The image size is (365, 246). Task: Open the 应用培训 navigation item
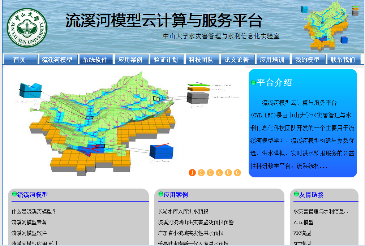272,60
